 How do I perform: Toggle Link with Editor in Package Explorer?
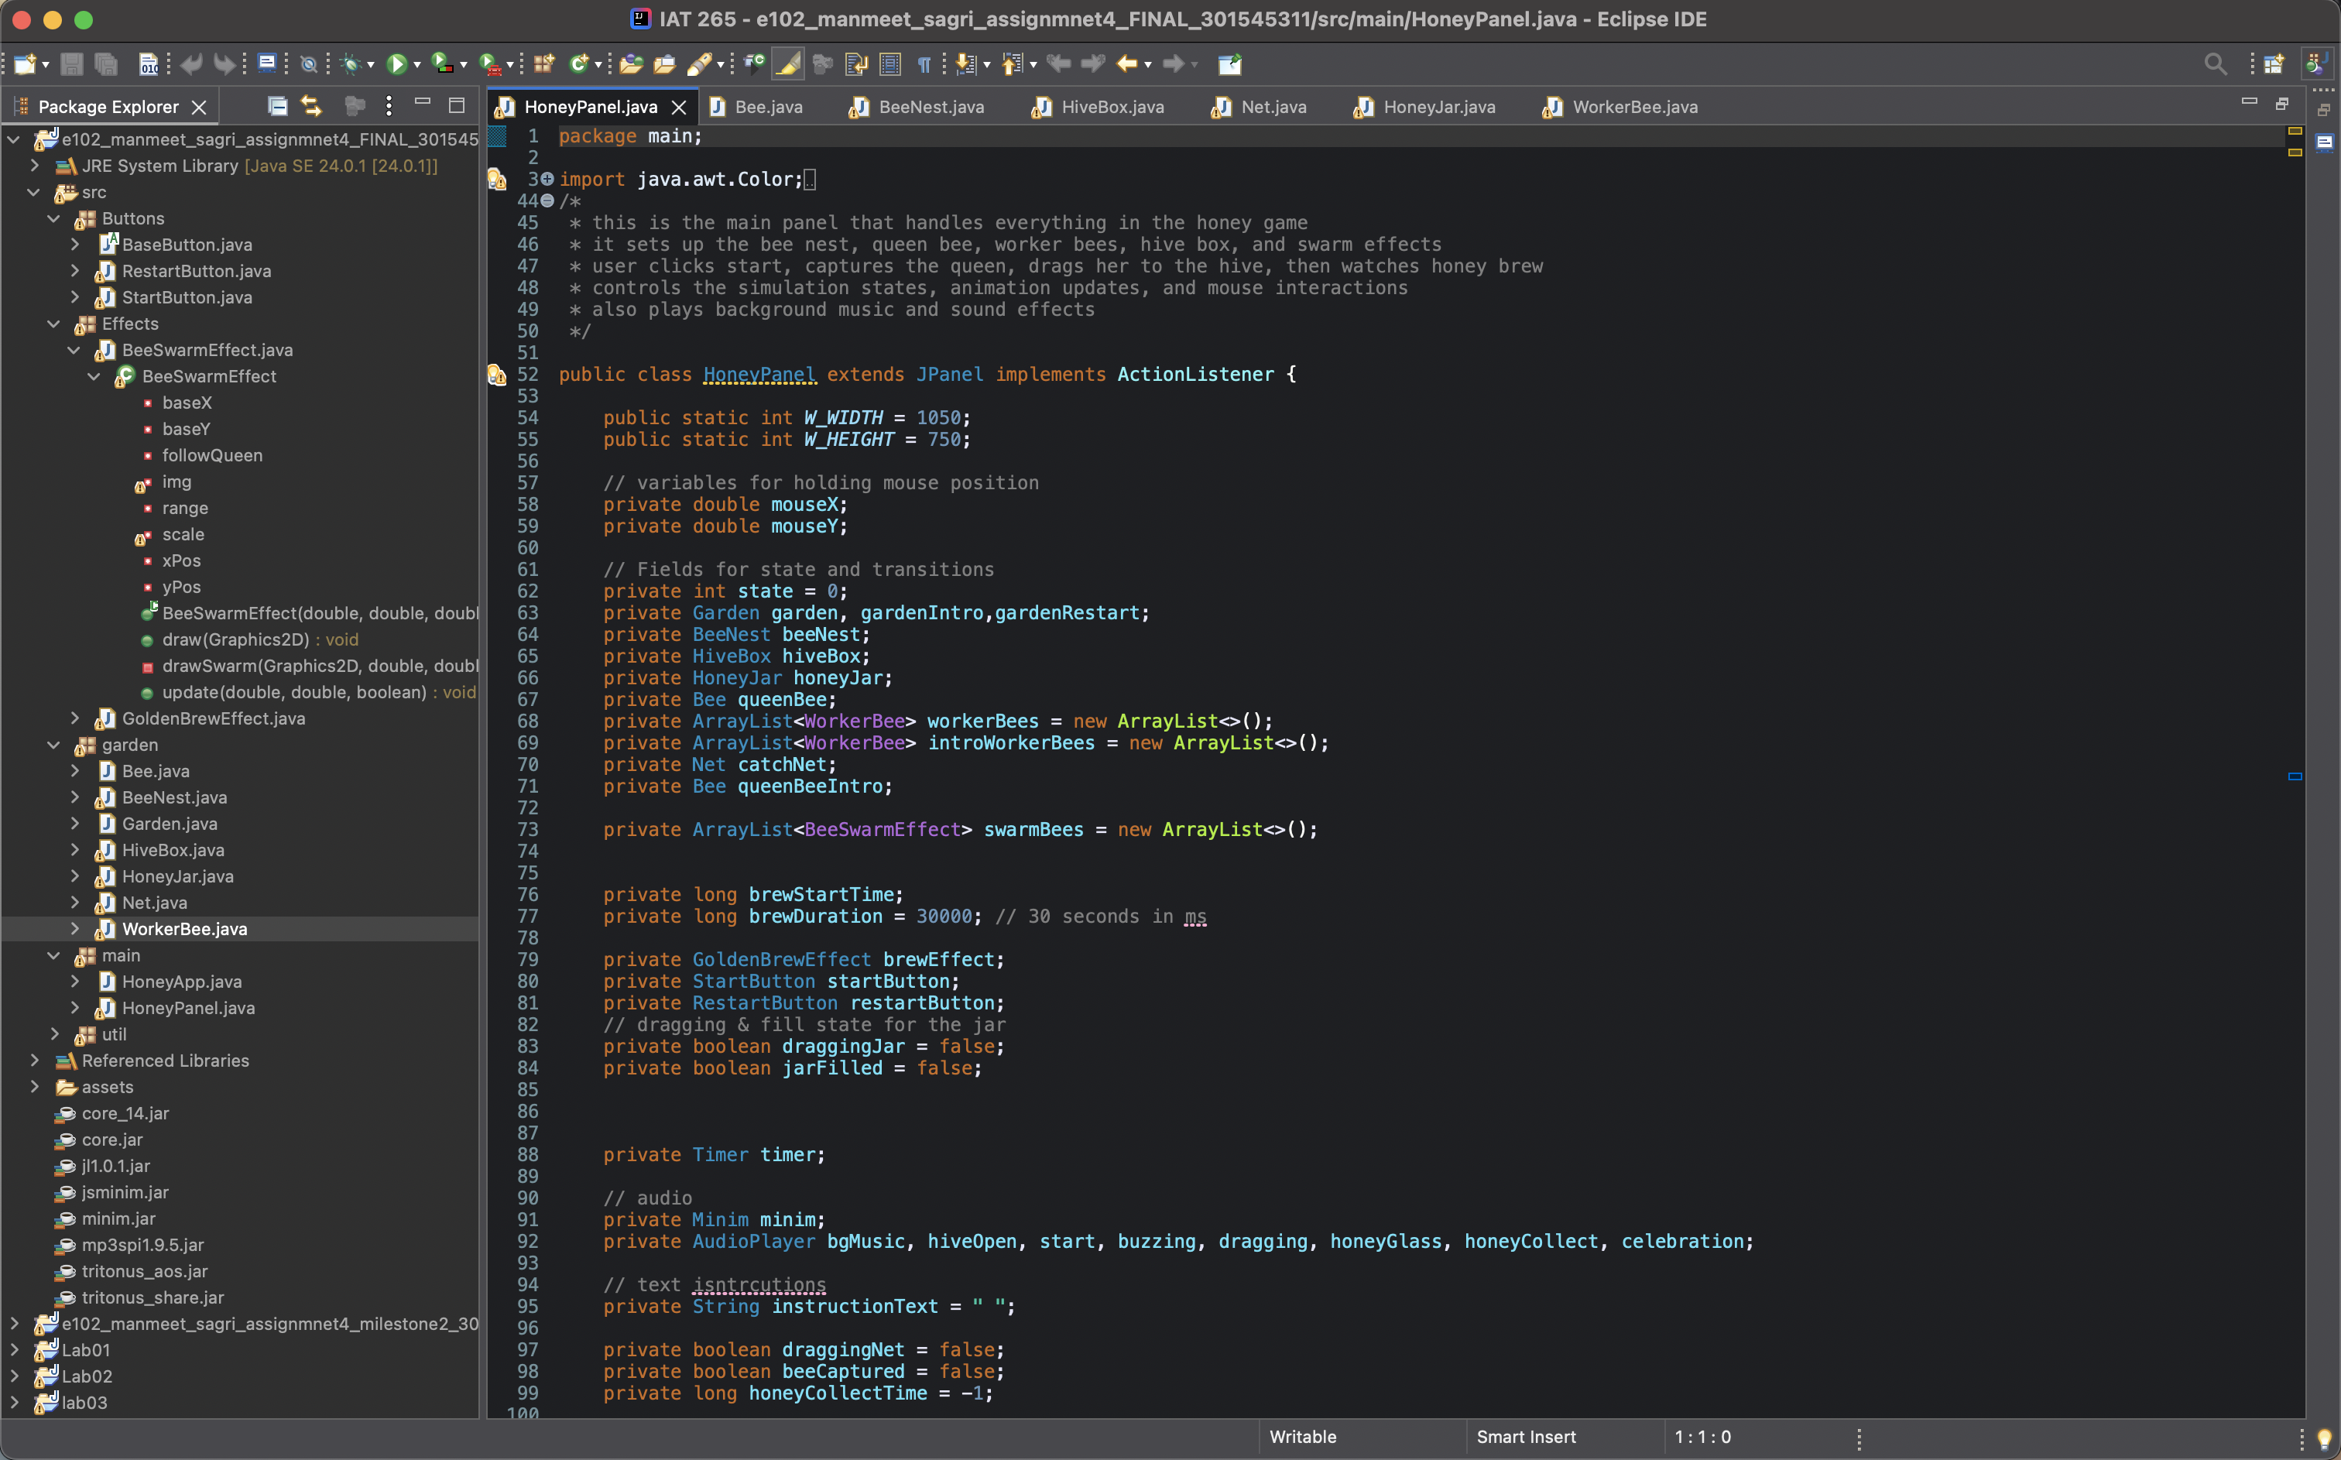pyautogui.click(x=311, y=105)
